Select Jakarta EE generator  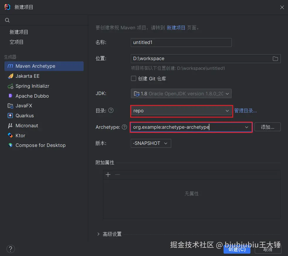click(44, 76)
